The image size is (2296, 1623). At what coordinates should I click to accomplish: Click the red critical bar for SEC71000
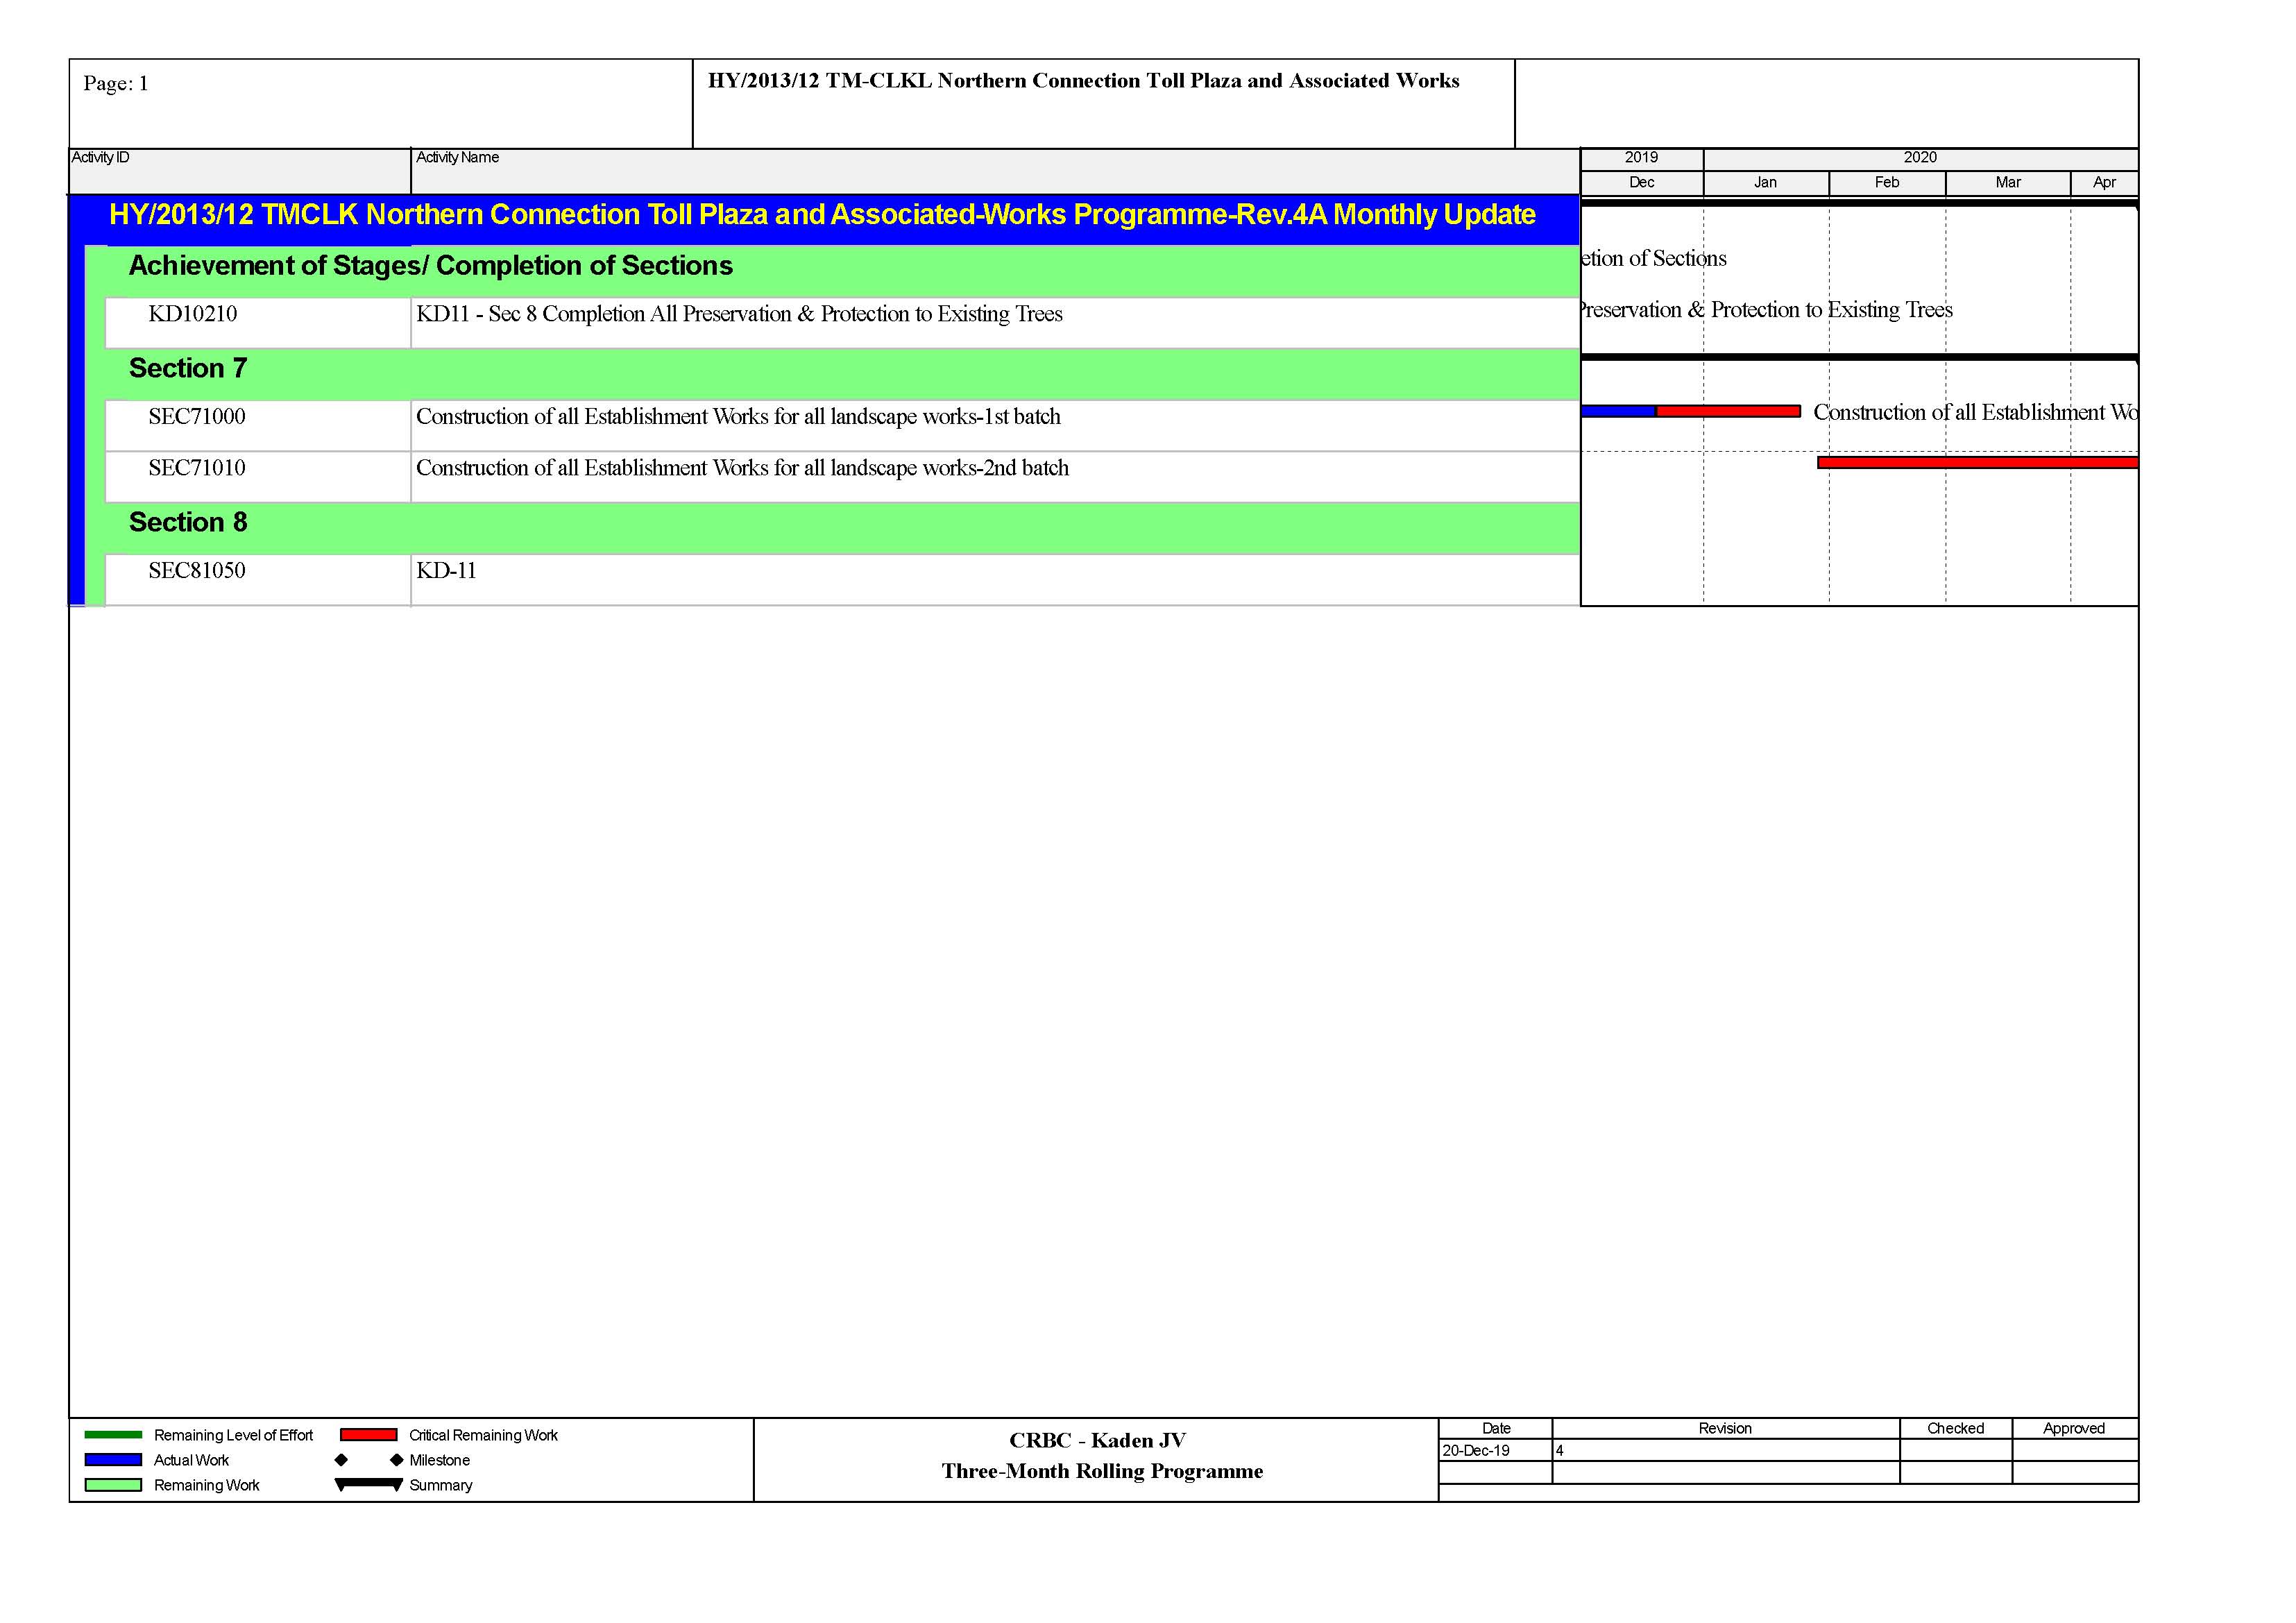tap(1728, 411)
